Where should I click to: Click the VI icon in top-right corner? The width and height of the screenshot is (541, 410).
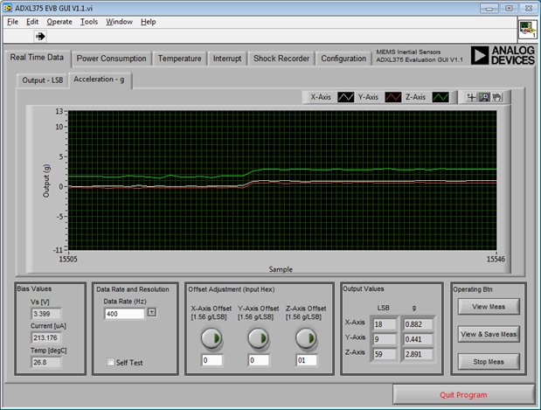point(526,29)
